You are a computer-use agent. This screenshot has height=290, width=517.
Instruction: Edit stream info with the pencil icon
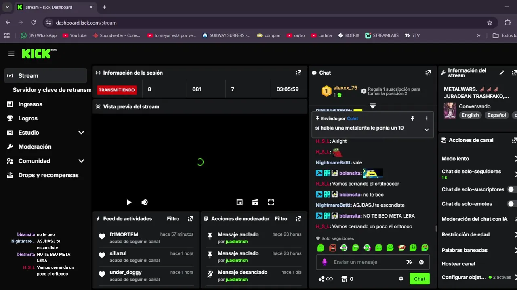[x=502, y=73]
